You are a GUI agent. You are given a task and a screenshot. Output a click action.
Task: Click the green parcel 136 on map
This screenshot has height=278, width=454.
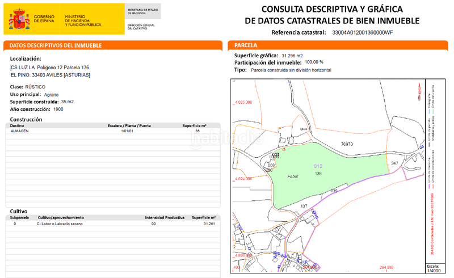pos(318,173)
